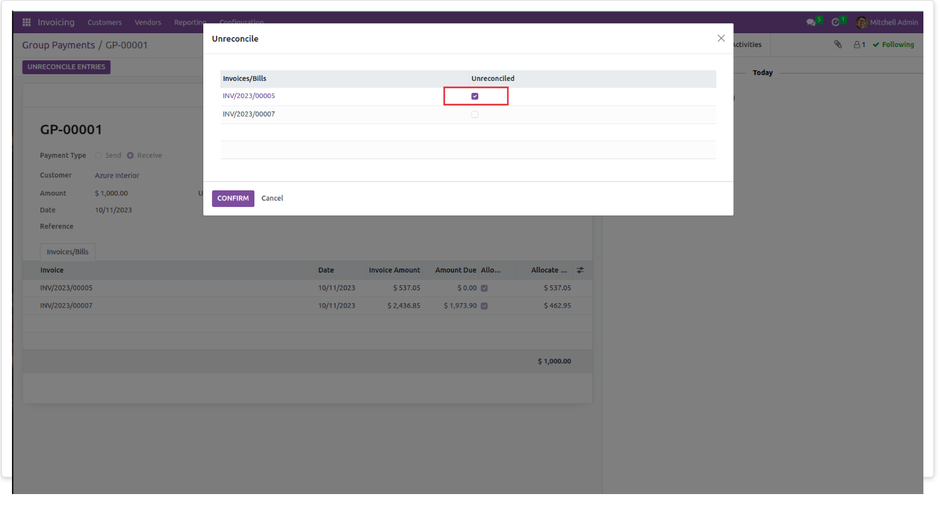The height and width of the screenshot is (508, 940).
Task: Open the Customers menu
Action: click(x=105, y=23)
